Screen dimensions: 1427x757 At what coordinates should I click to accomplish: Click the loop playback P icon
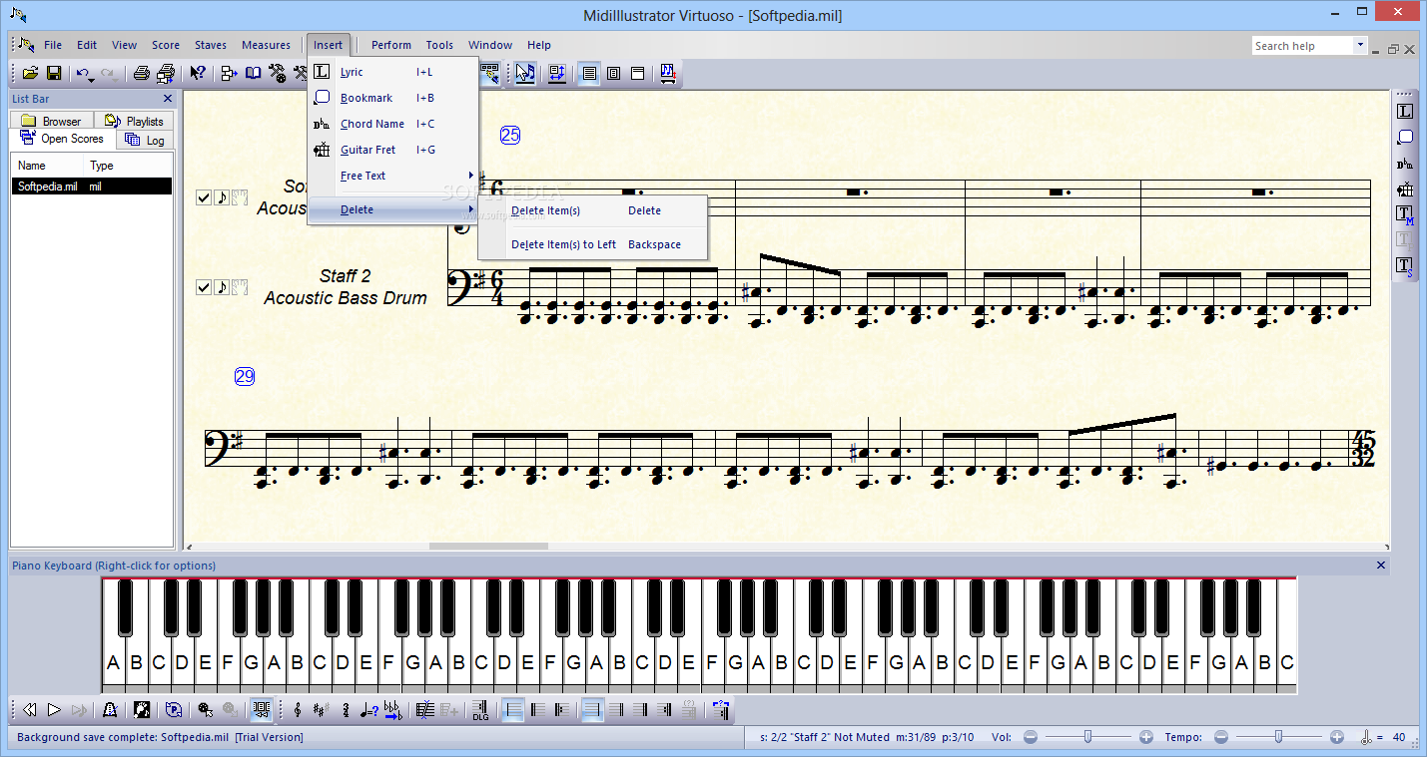174,709
